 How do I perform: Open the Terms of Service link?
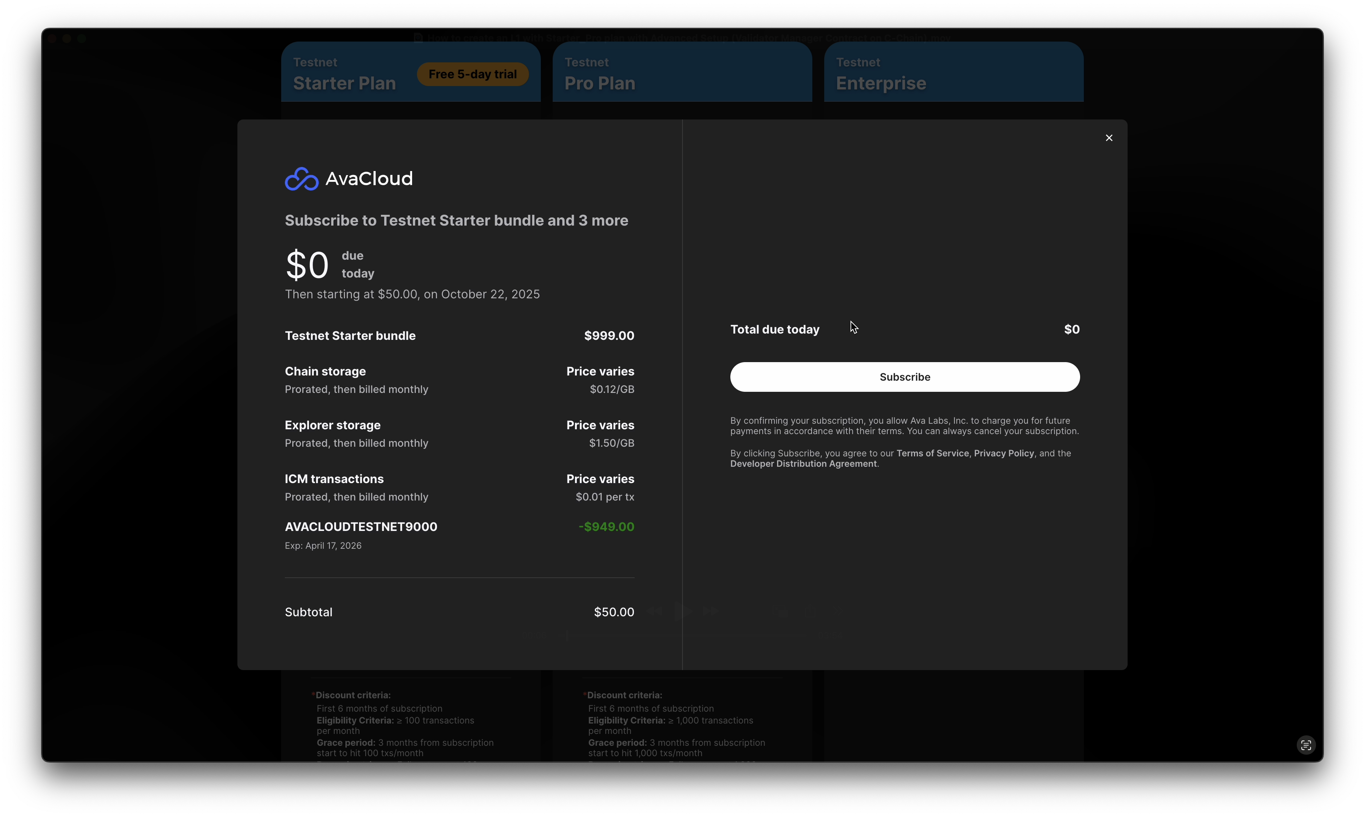pyautogui.click(x=933, y=453)
